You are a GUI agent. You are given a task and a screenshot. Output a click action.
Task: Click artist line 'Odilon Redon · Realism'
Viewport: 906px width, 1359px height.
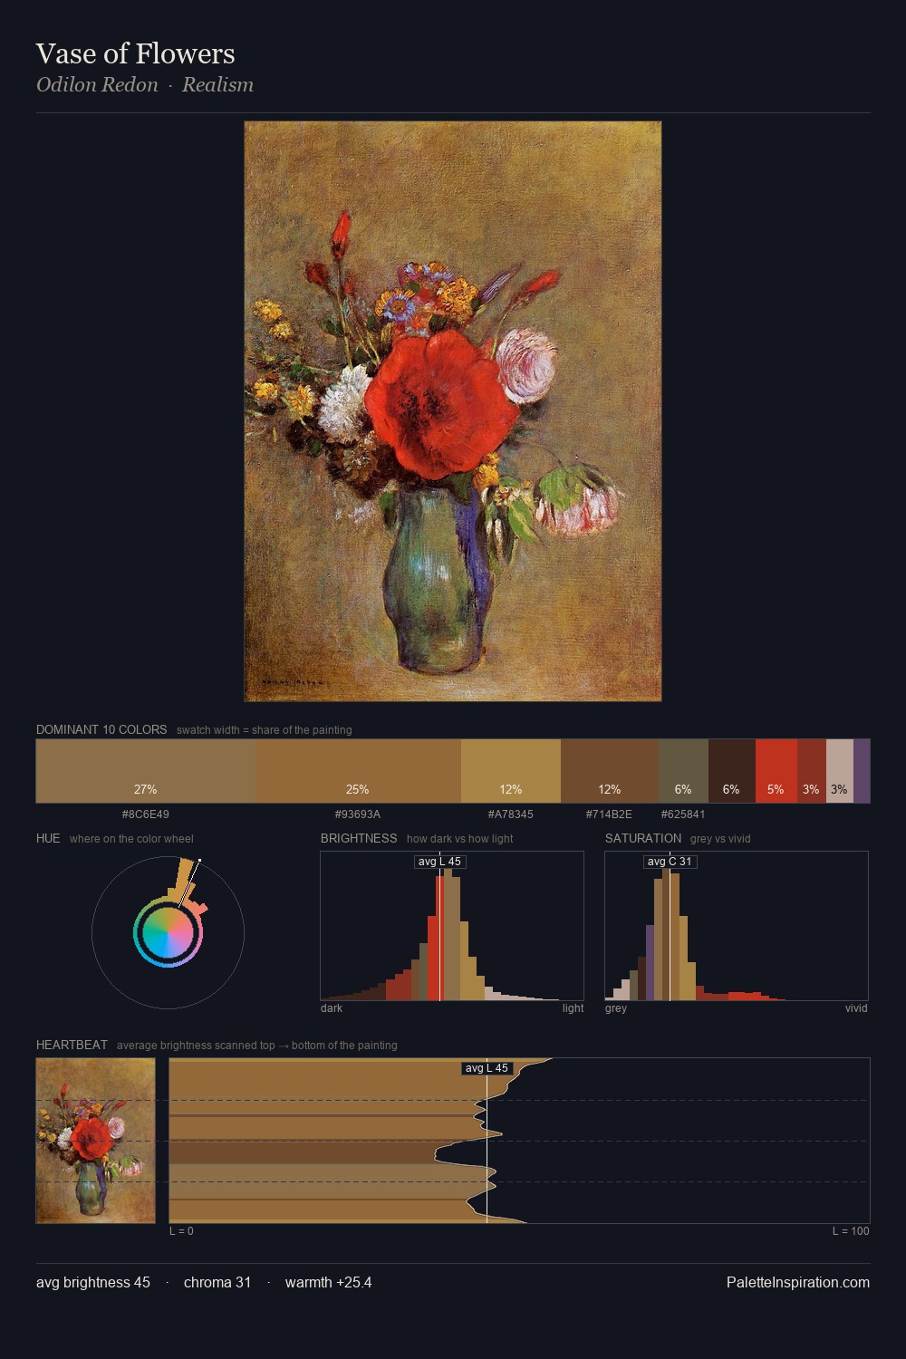tap(145, 85)
